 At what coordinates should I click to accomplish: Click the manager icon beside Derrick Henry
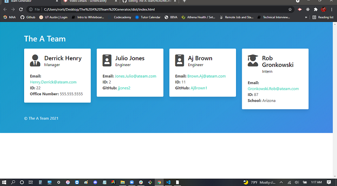click(x=35, y=60)
